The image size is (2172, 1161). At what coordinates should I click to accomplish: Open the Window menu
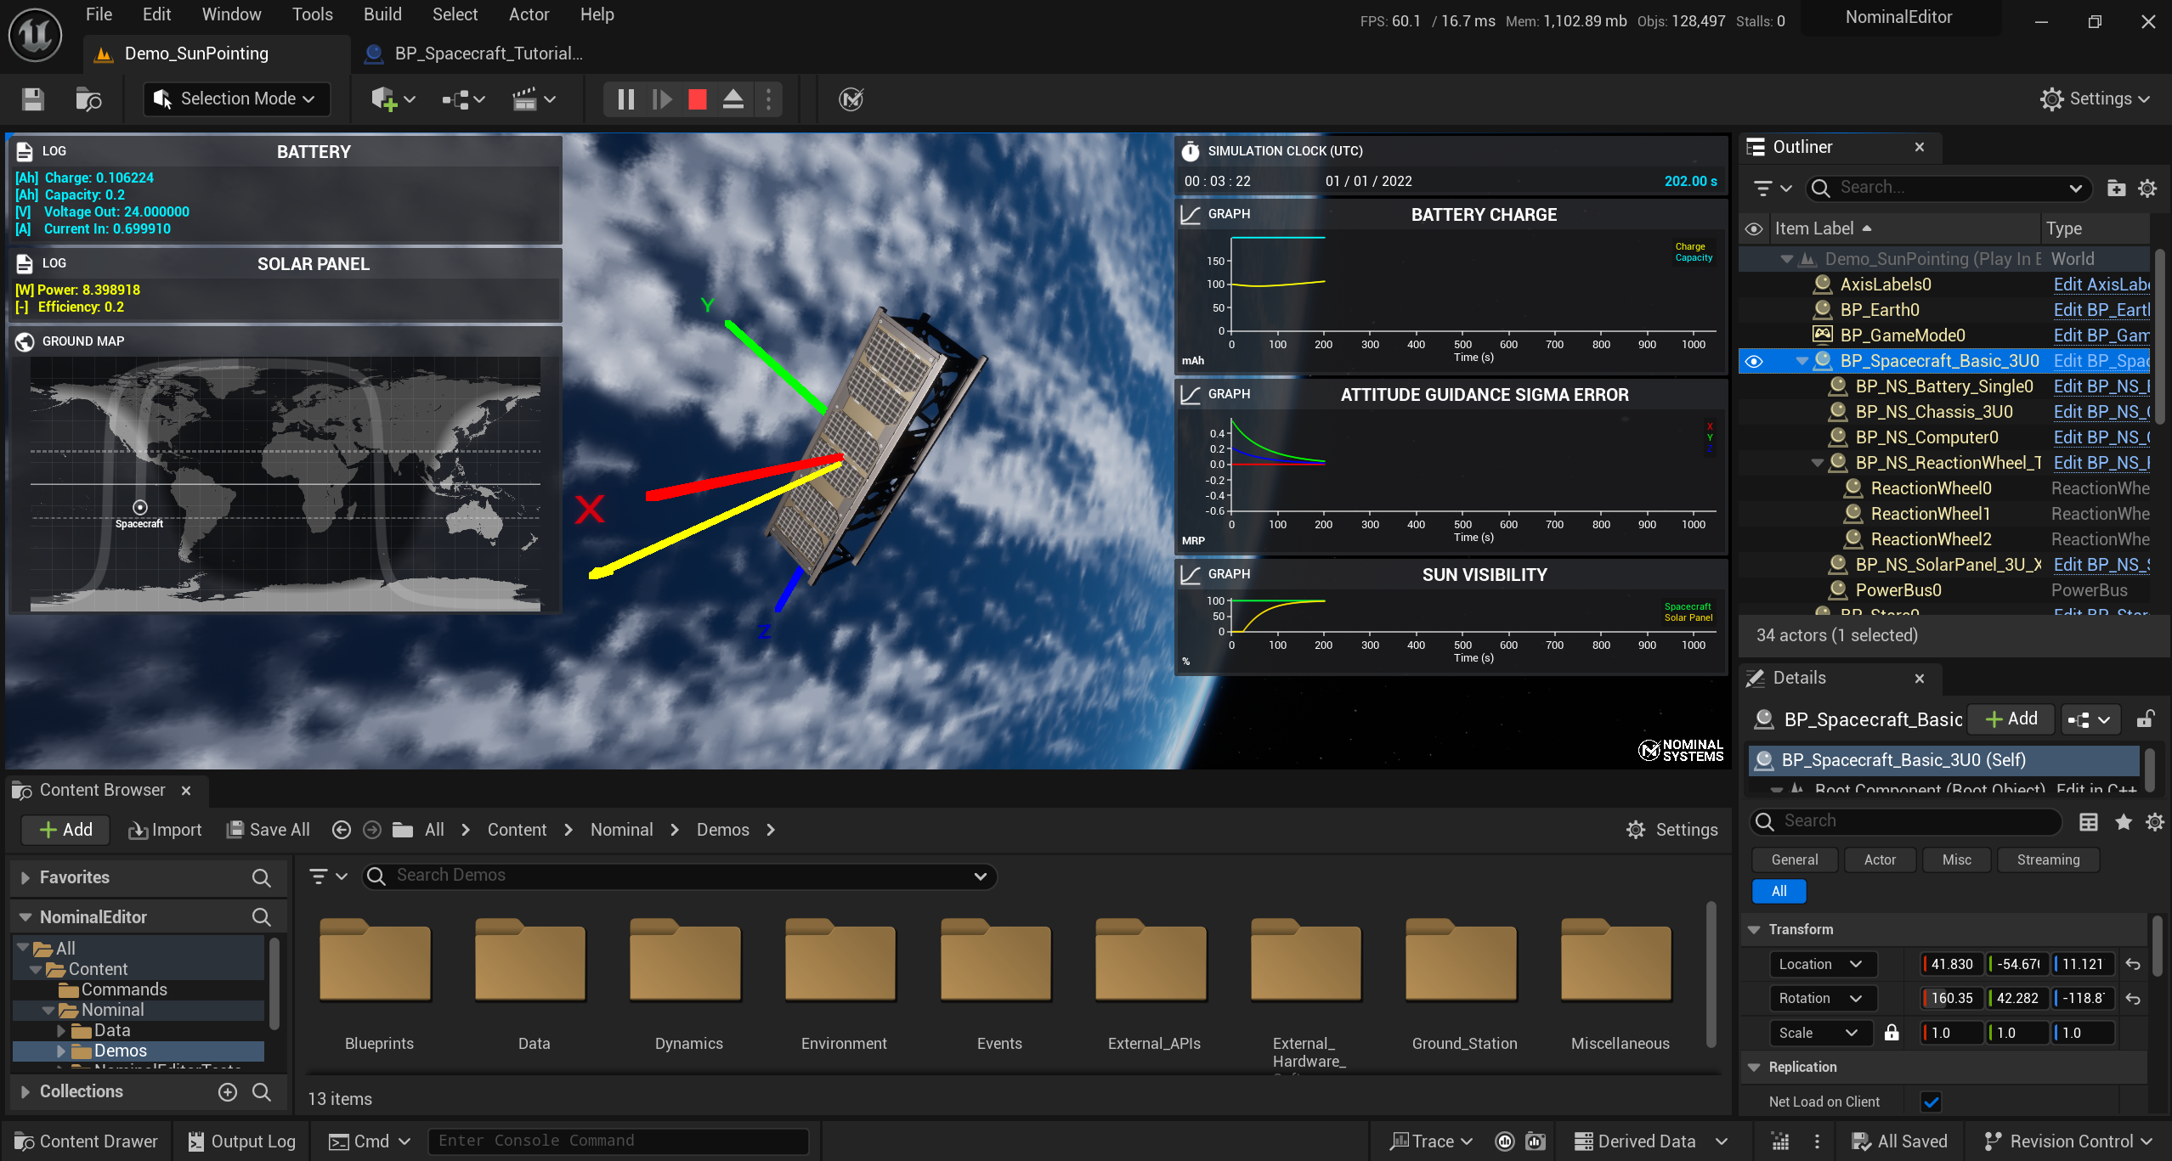tap(231, 14)
